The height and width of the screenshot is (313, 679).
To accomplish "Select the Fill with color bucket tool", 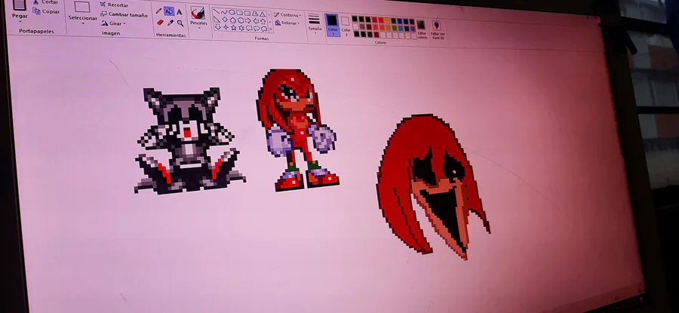I will point(169,11).
